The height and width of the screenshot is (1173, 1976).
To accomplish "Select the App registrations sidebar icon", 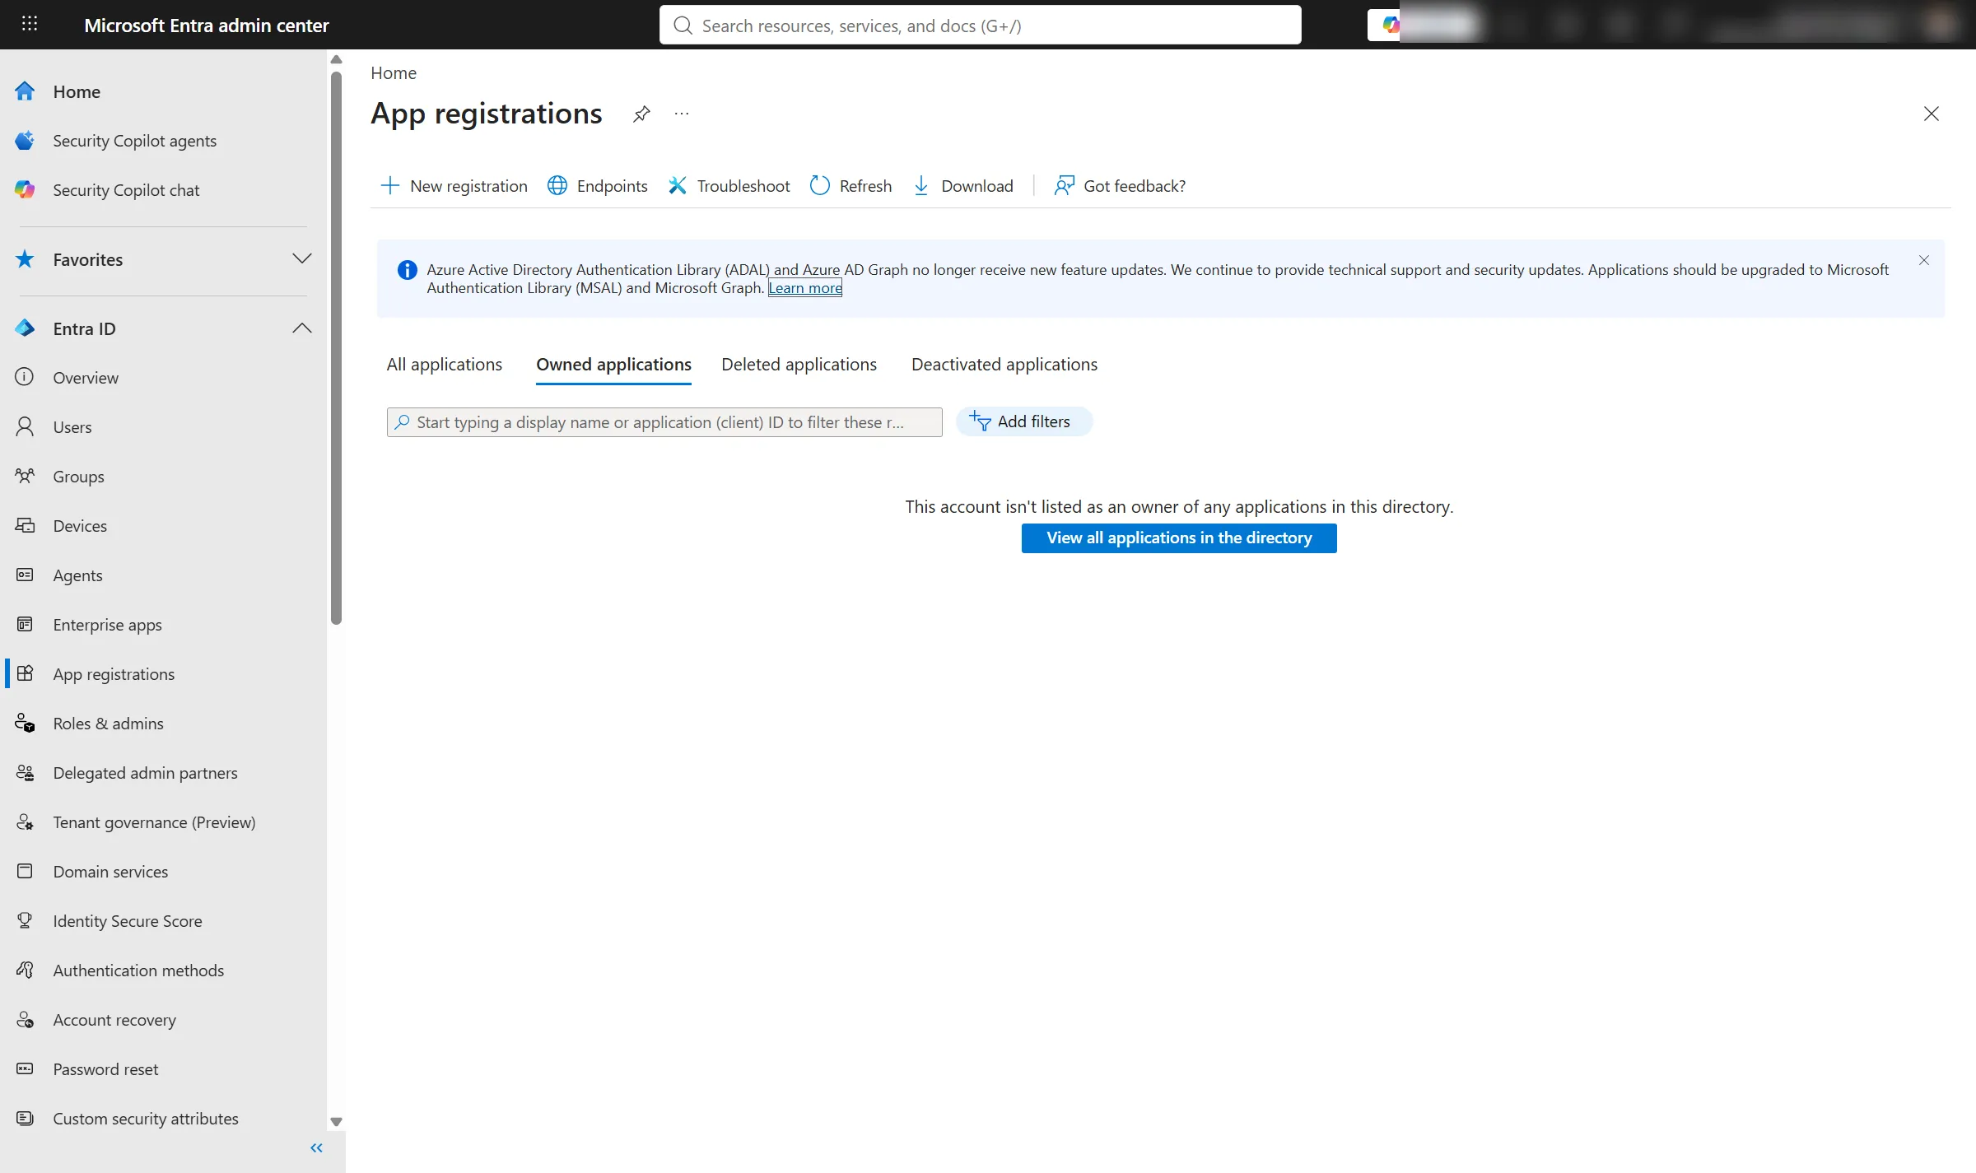I will [x=25, y=673].
